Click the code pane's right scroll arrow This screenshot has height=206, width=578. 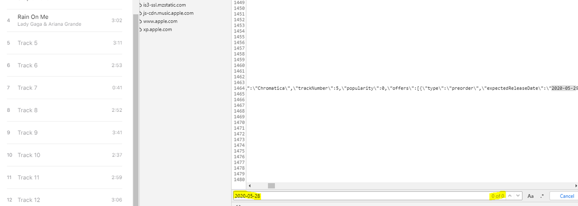click(x=576, y=186)
